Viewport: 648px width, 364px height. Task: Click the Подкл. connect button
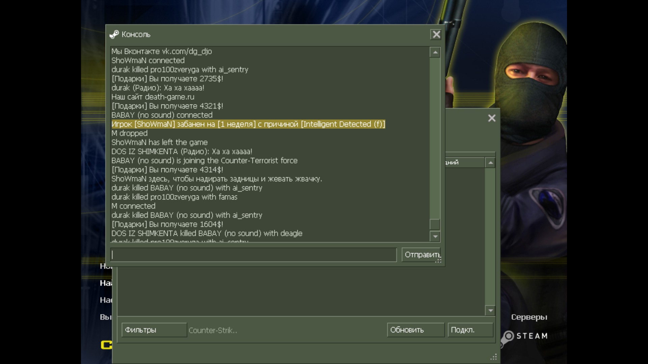point(470,330)
